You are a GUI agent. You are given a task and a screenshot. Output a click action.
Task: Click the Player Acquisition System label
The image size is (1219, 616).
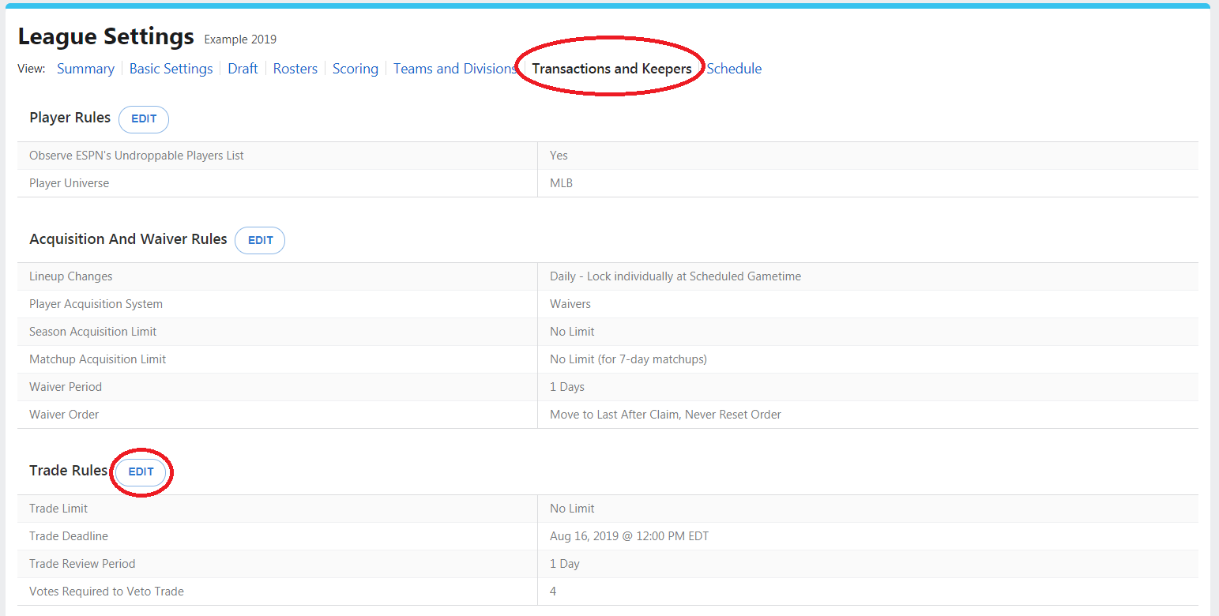click(x=96, y=304)
